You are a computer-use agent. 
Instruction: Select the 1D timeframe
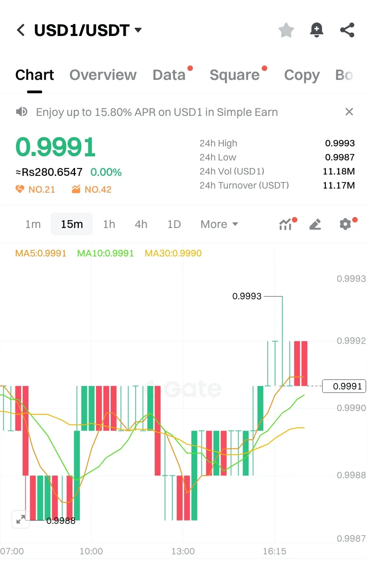pos(174,224)
